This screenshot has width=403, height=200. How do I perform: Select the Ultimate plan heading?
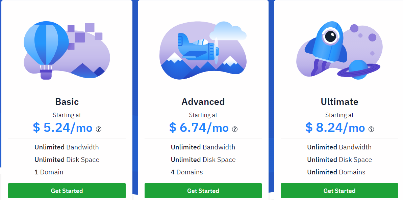339,102
